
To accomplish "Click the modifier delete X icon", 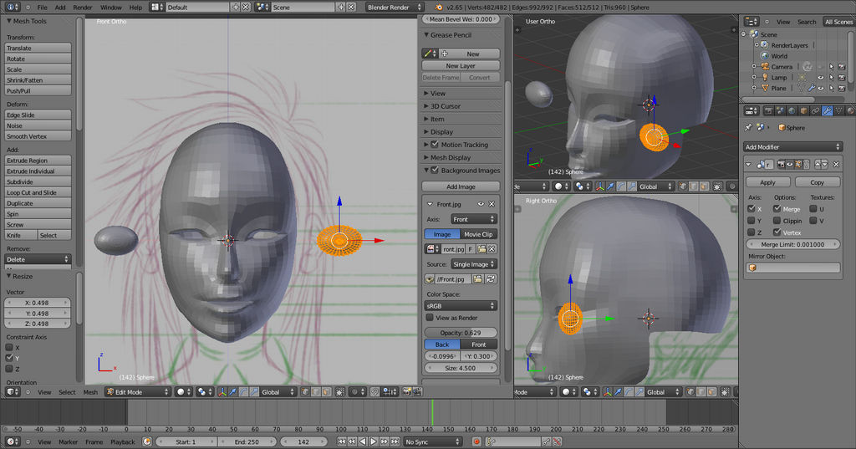I will pyautogui.click(x=838, y=165).
